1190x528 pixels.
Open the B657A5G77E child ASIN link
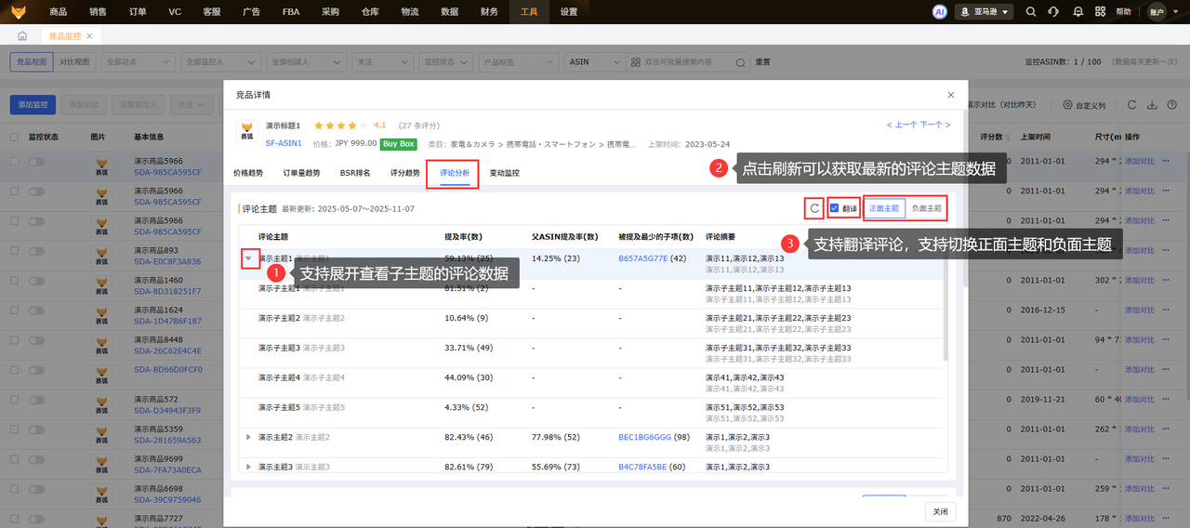coord(643,258)
